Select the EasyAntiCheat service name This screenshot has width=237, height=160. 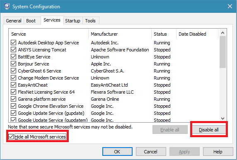33,85
